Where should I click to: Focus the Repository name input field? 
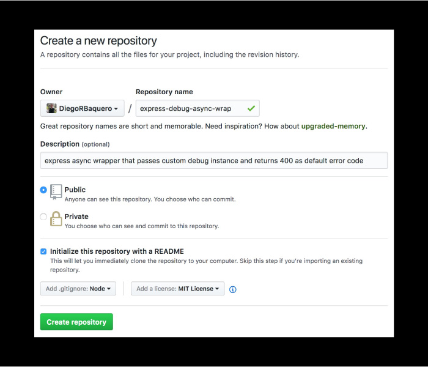point(197,108)
